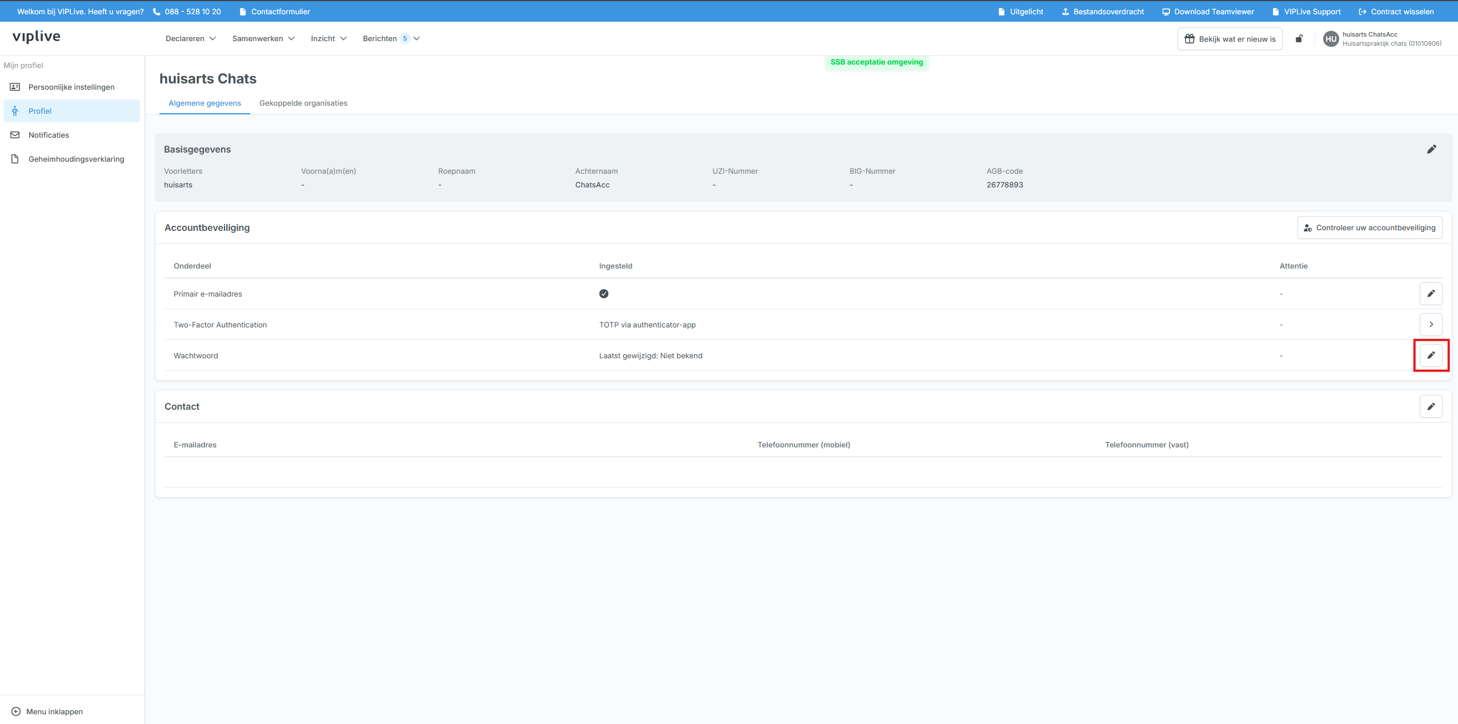Open Geheimhoudingsverklaring in sidebar
Viewport: 1458px width, 724px height.
pyautogui.click(x=71, y=159)
